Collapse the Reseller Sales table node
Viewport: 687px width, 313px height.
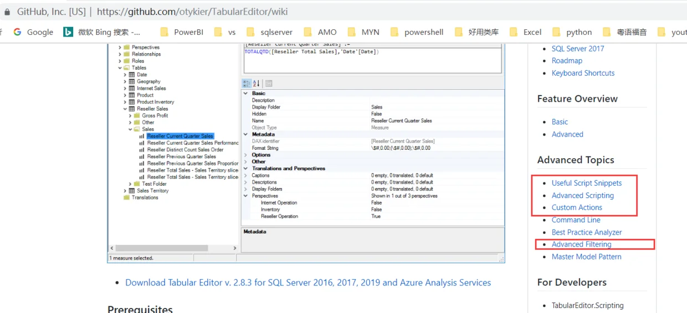[x=125, y=109]
